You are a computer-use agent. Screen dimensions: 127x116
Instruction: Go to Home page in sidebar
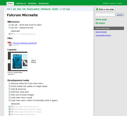(x=101, y=19)
